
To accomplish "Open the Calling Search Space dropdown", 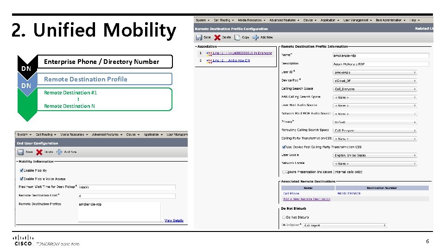I will tap(375, 89).
